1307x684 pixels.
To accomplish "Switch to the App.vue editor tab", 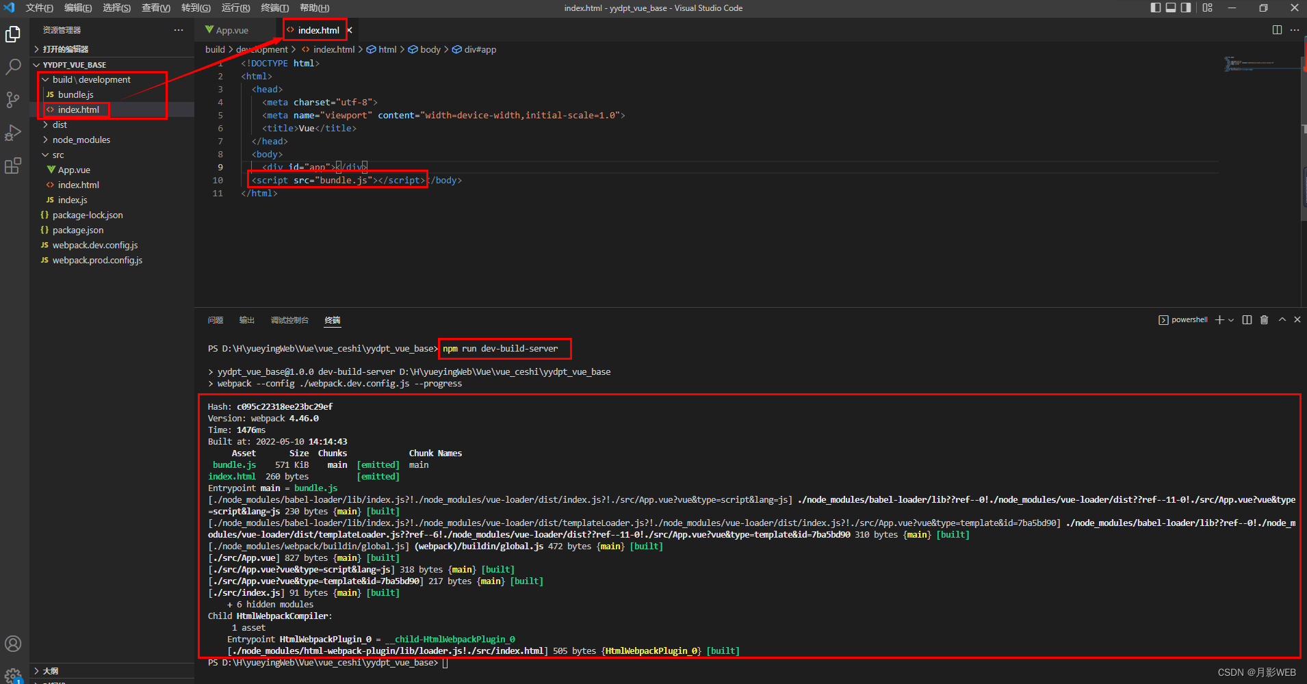I will click(x=232, y=30).
